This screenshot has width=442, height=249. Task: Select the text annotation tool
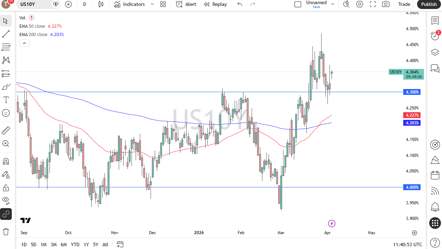(6, 100)
